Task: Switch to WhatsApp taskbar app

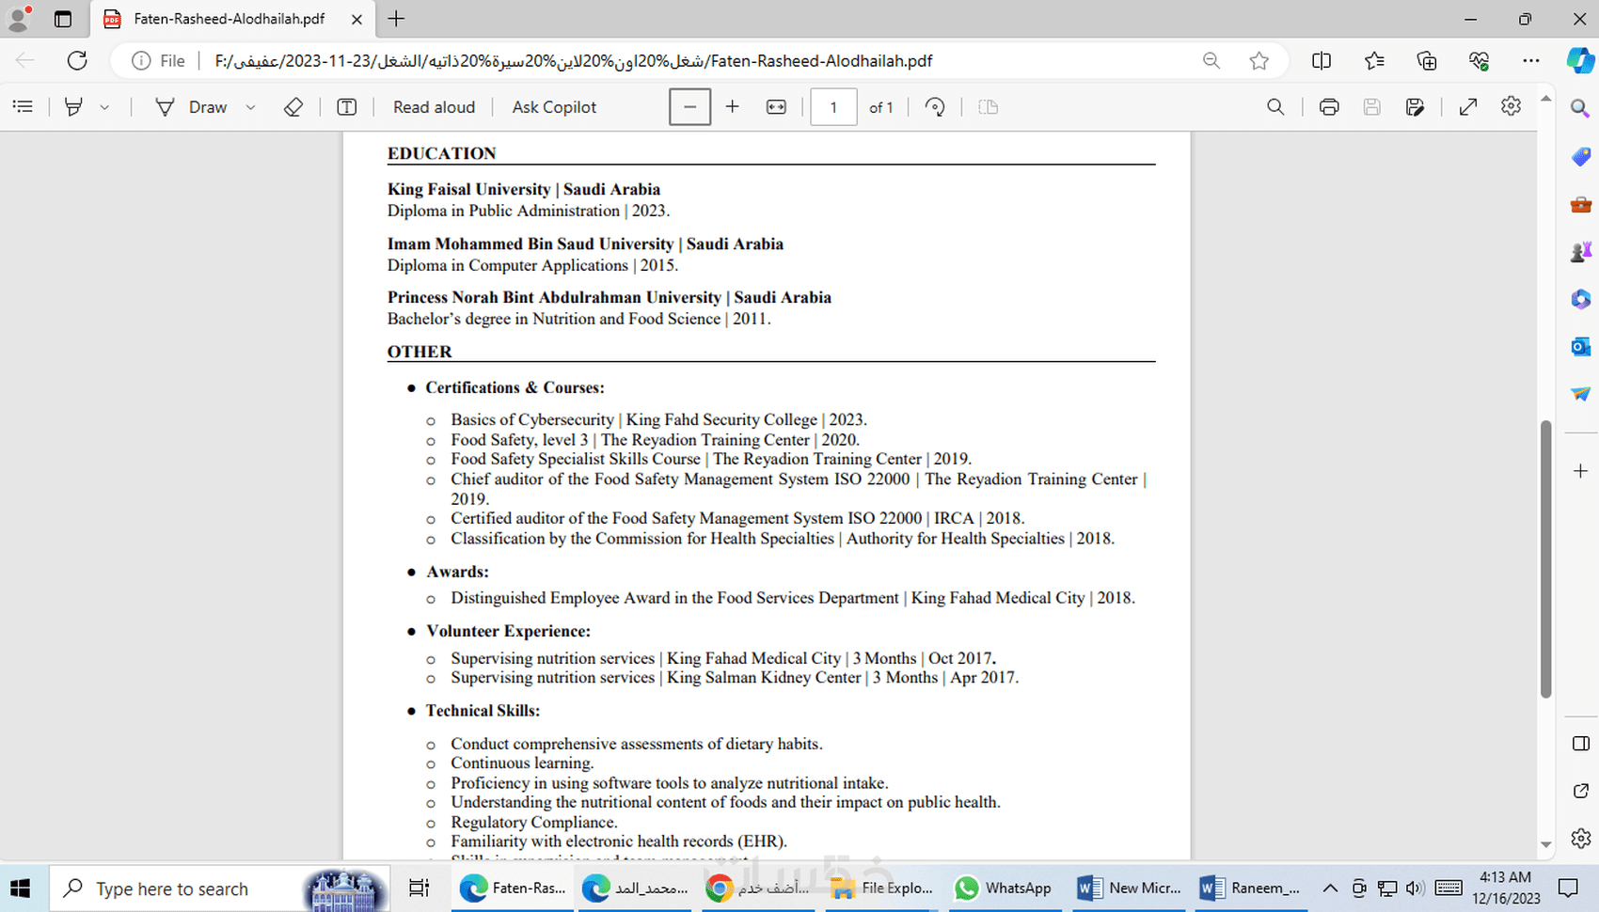Action: pyautogui.click(x=1003, y=888)
